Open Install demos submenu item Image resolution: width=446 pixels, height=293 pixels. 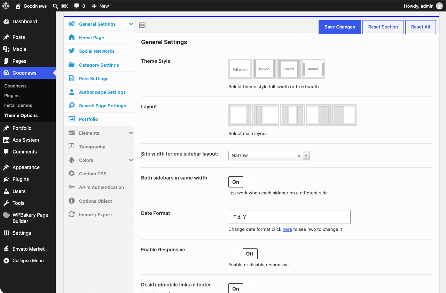tap(18, 105)
